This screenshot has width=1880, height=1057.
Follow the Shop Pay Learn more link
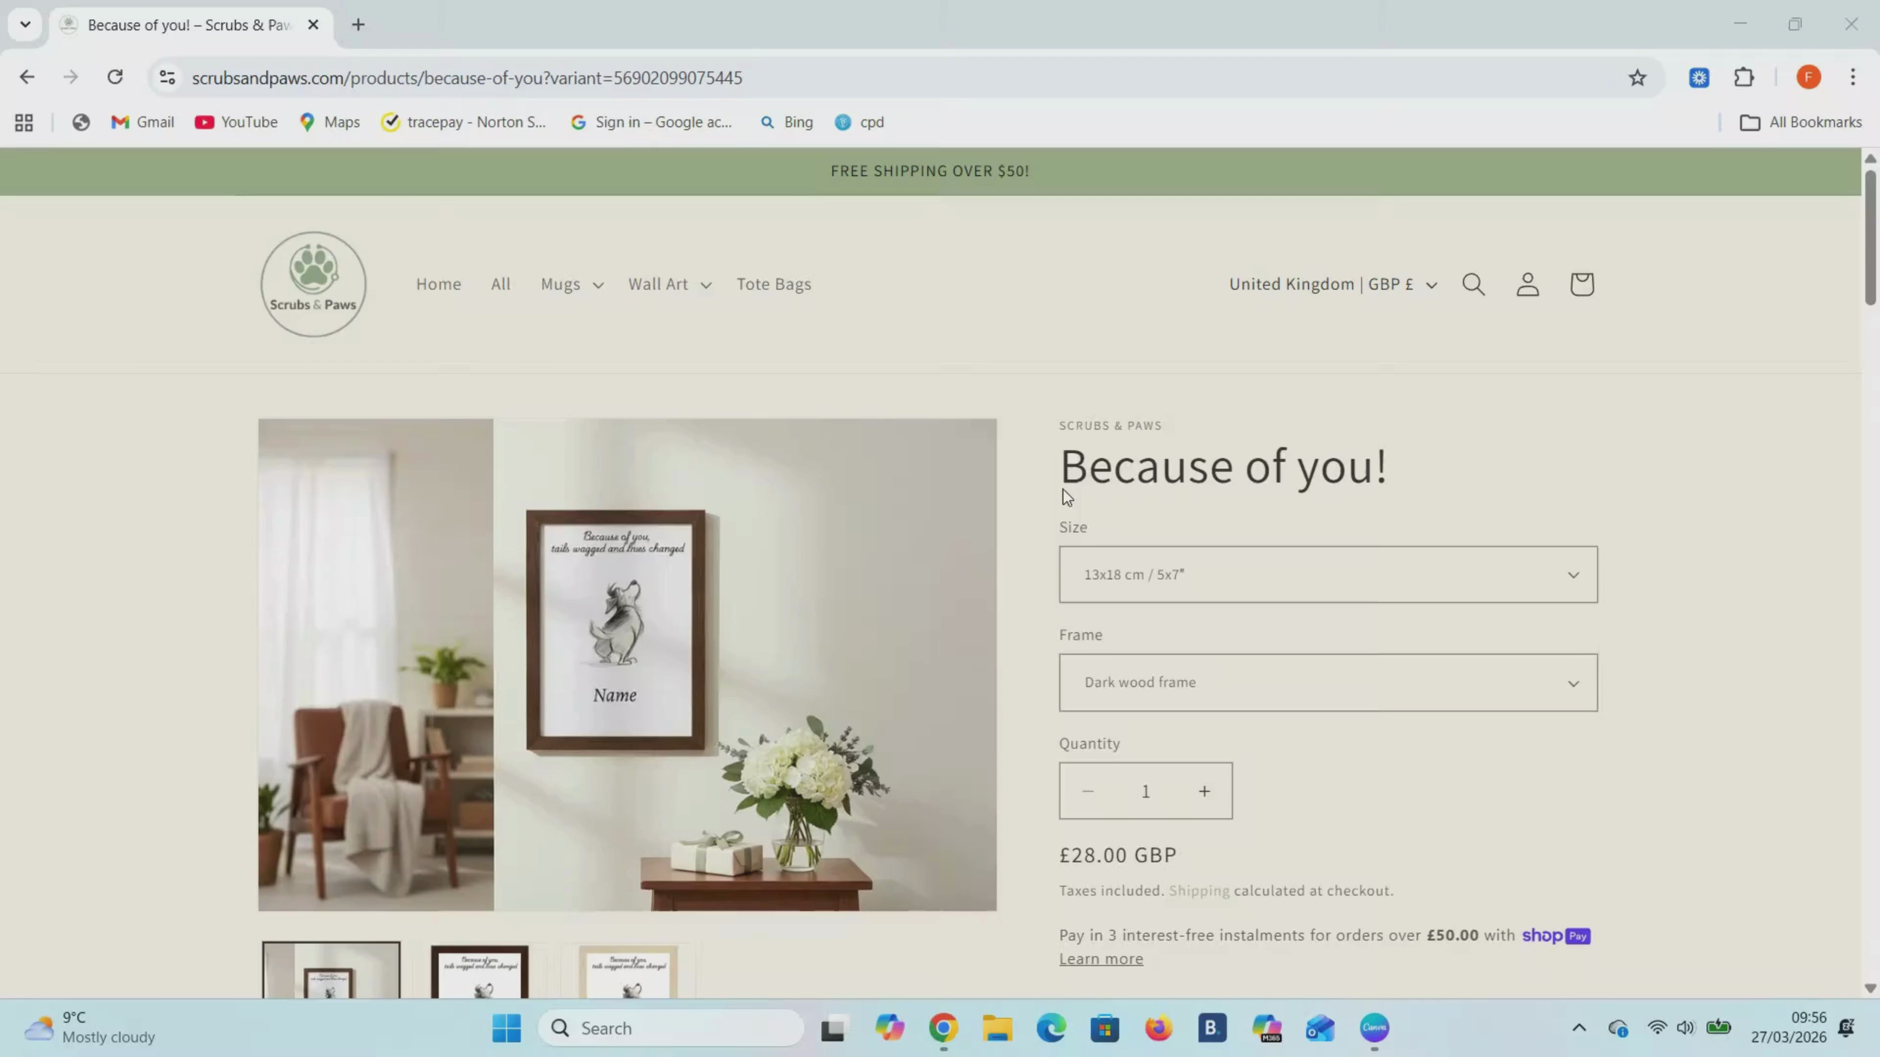(x=1101, y=959)
